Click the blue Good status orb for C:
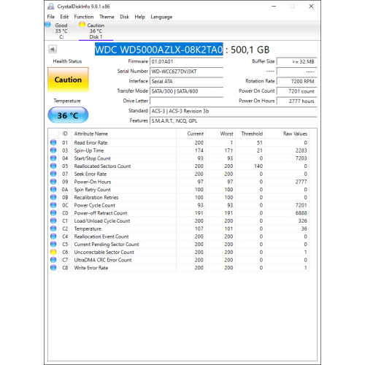Screen dimensions: 365x365 48,25
